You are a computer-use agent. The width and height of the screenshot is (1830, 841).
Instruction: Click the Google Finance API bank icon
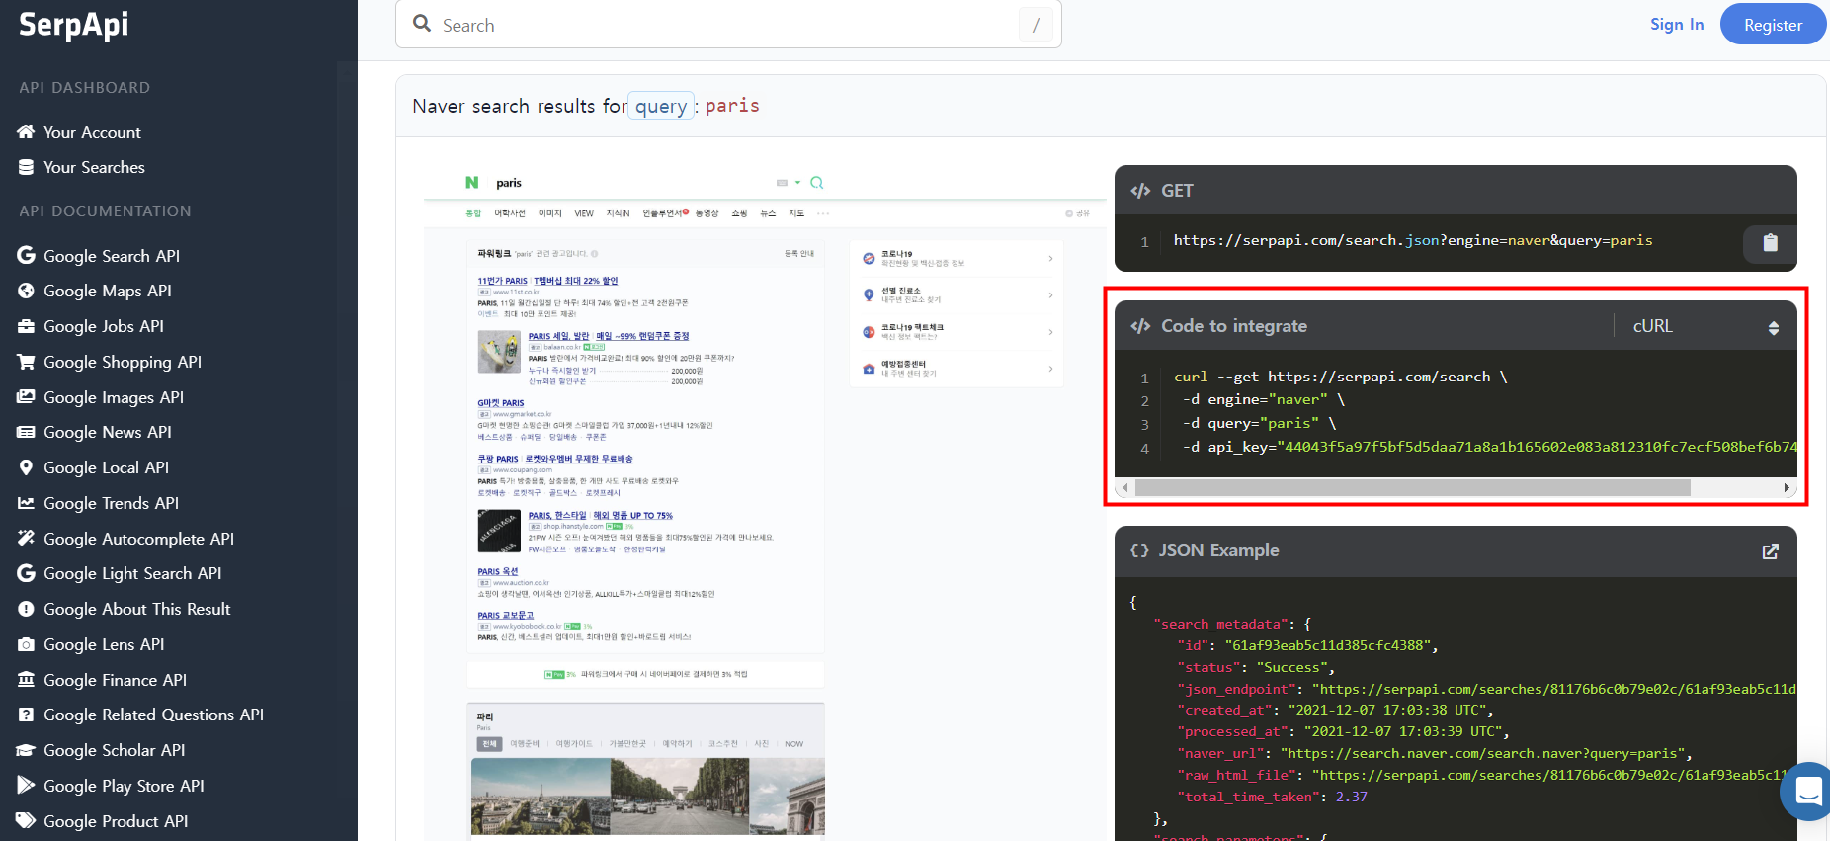[x=26, y=679]
